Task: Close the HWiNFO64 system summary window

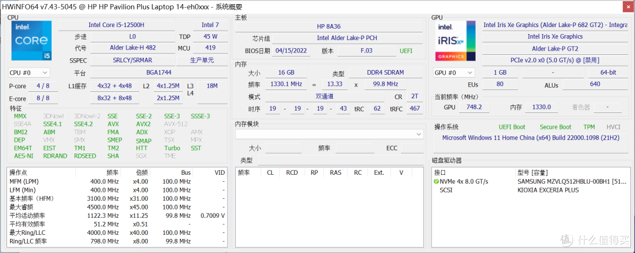Action: point(627,6)
